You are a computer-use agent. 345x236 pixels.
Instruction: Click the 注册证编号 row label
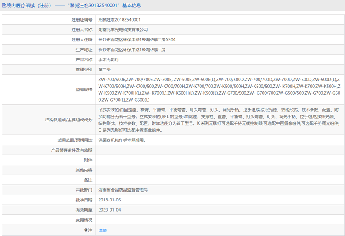coord(82,19)
